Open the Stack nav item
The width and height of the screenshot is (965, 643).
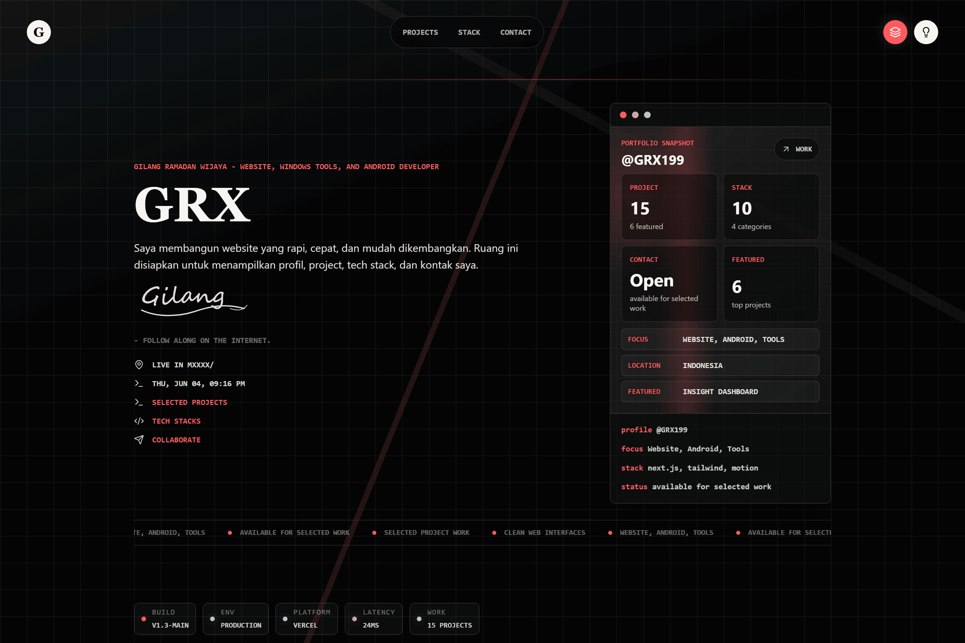[x=469, y=32]
